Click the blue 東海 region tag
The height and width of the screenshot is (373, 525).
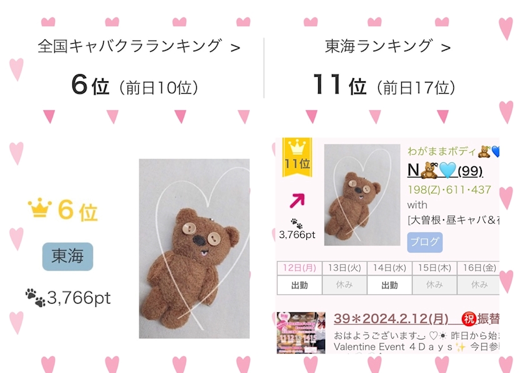click(x=67, y=257)
